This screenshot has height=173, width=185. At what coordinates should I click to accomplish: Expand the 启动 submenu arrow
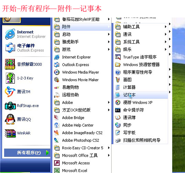click(x=109, y=34)
